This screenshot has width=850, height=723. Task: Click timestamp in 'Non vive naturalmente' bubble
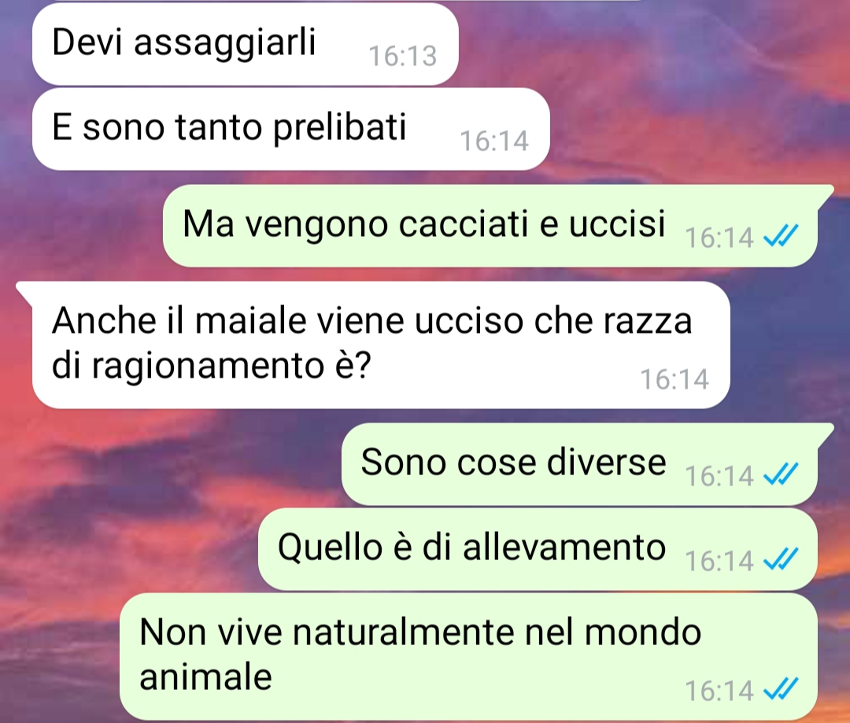(x=719, y=691)
